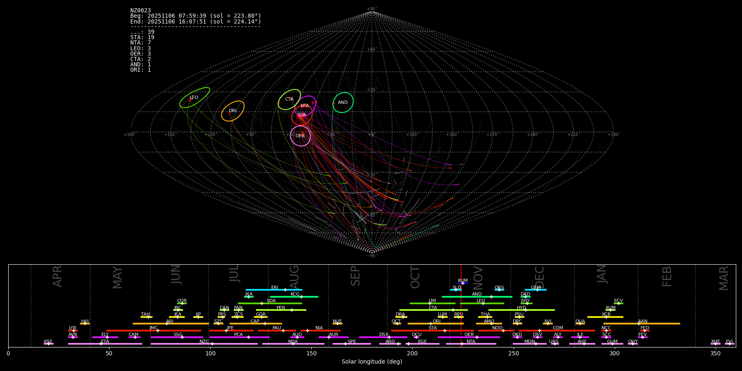Screen dimensions: 742x371
Task: Click the 300 tick label on the solar longitude axis
Action: 615,353
